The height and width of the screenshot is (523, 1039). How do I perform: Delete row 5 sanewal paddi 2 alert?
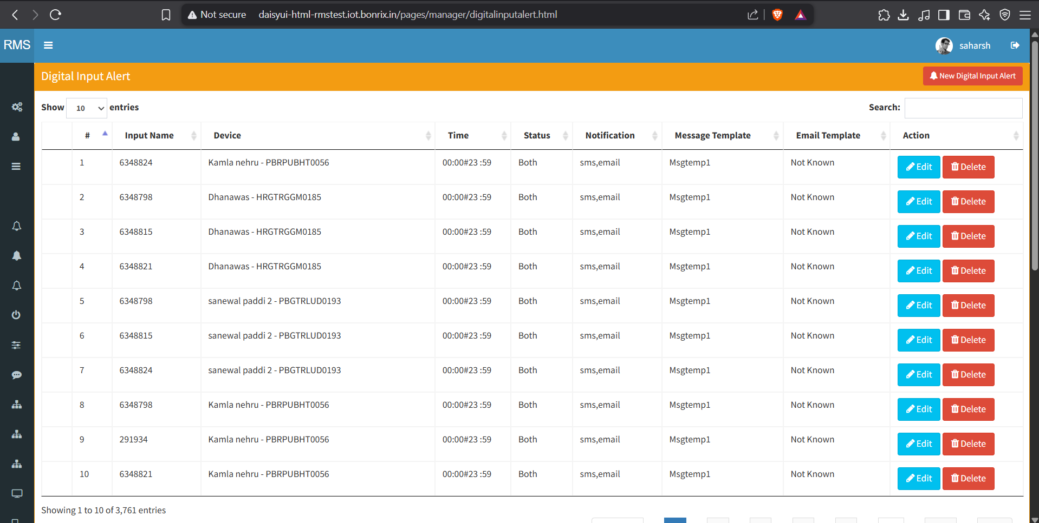pyautogui.click(x=968, y=306)
